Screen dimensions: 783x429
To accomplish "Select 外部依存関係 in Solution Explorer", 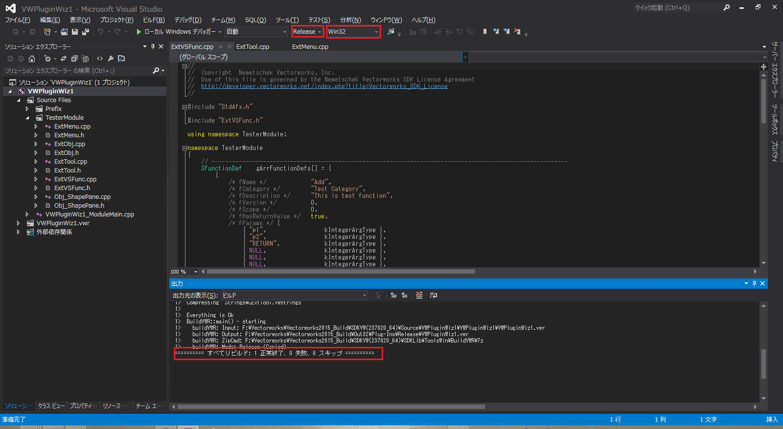I will pyautogui.click(x=54, y=232).
